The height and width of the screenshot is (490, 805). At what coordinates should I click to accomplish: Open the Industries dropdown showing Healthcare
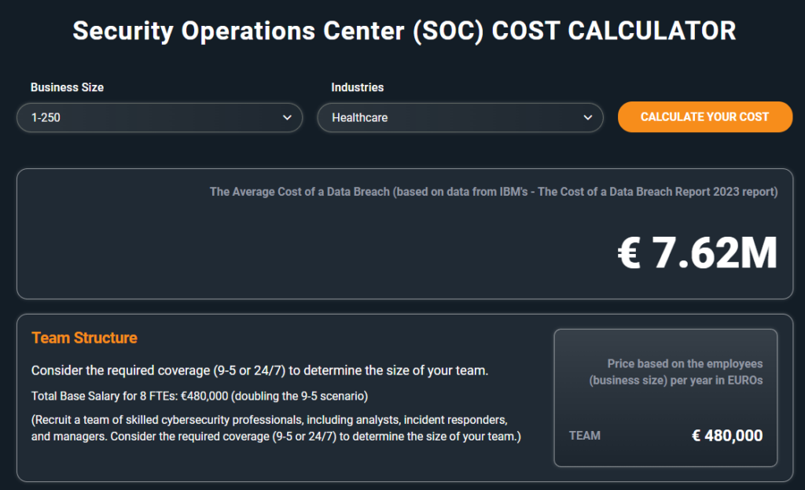(460, 118)
